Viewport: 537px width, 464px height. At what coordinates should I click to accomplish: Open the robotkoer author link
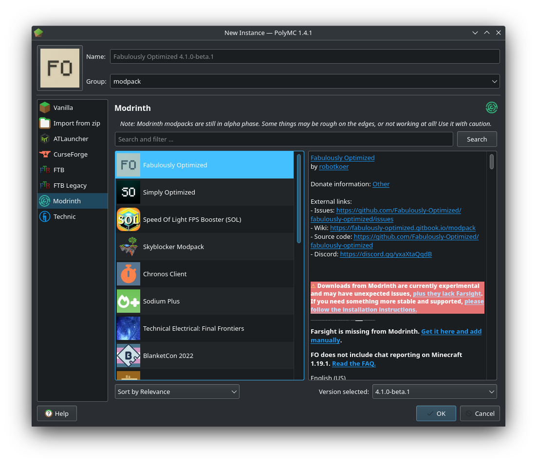click(334, 166)
